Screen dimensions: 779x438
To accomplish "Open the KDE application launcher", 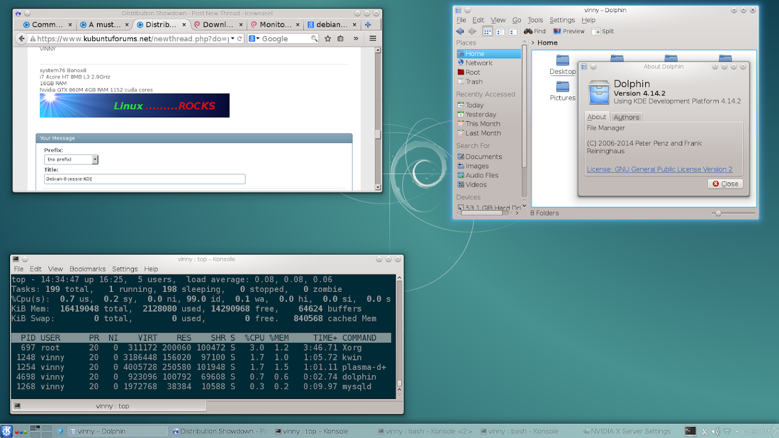I will pos(7,431).
